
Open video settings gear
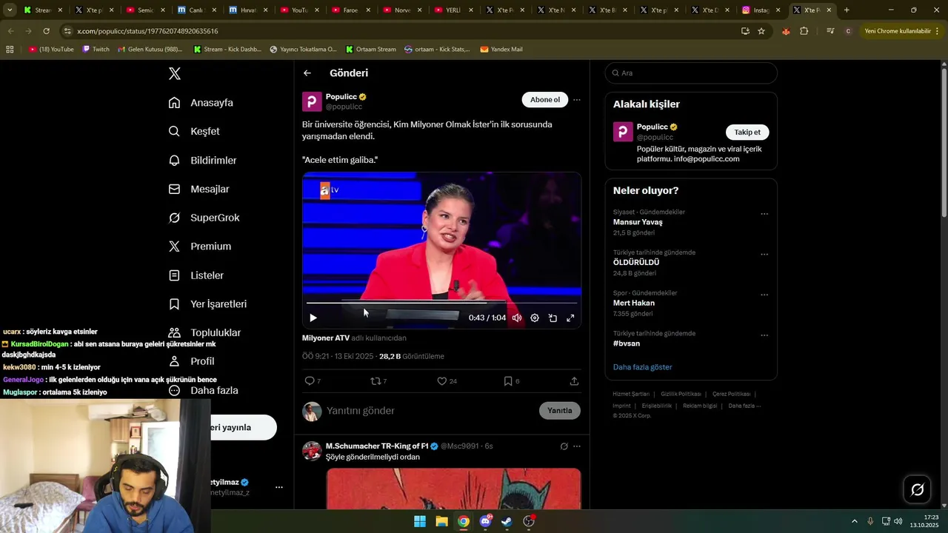tap(535, 318)
